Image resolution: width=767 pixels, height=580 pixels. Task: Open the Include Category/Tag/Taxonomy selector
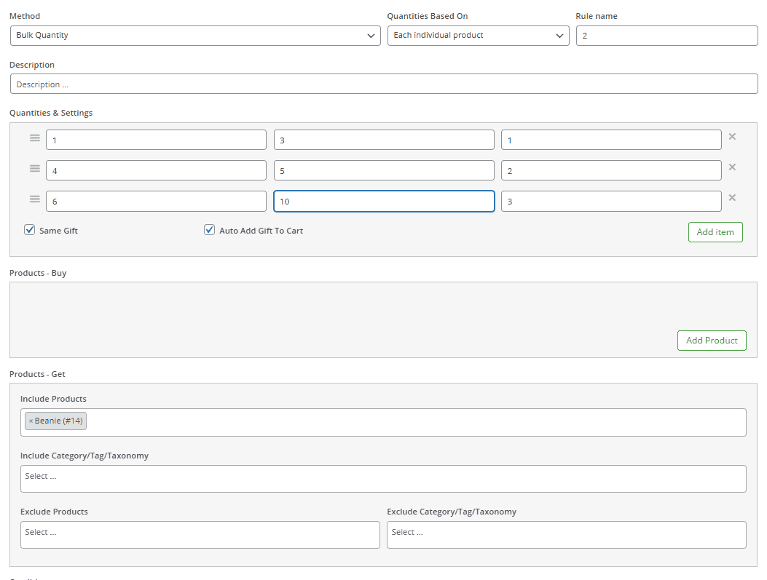click(x=384, y=478)
